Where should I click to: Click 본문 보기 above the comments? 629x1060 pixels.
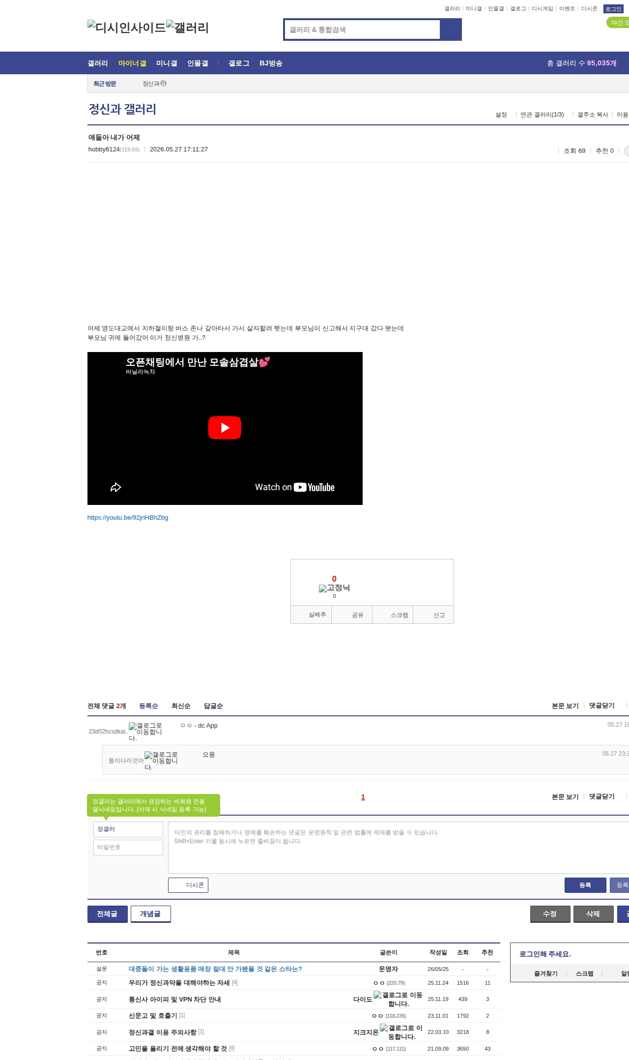(x=565, y=706)
